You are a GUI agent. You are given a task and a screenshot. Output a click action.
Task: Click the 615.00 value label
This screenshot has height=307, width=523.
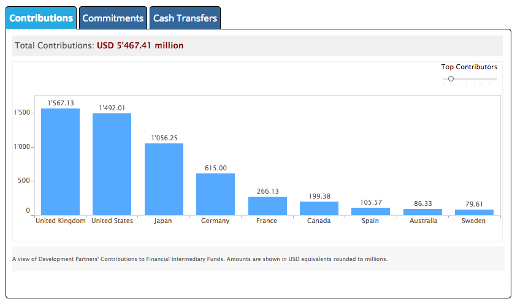(x=215, y=168)
